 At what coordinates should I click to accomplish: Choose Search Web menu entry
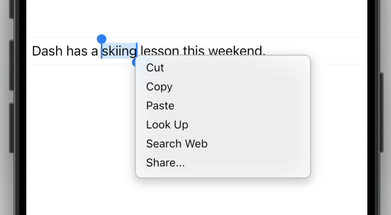pyautogui.click(x=177, y=144)
